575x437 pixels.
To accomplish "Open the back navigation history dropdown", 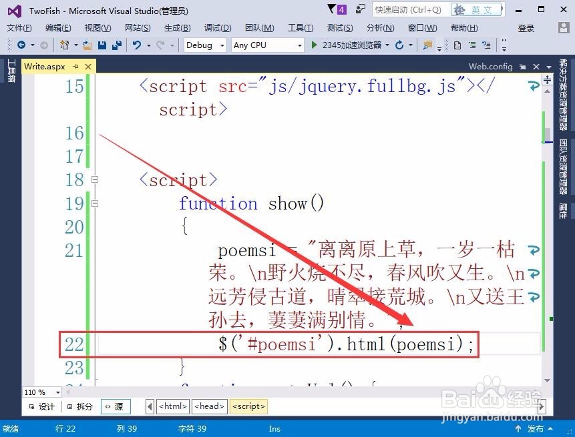I will (x=33, y=45).
